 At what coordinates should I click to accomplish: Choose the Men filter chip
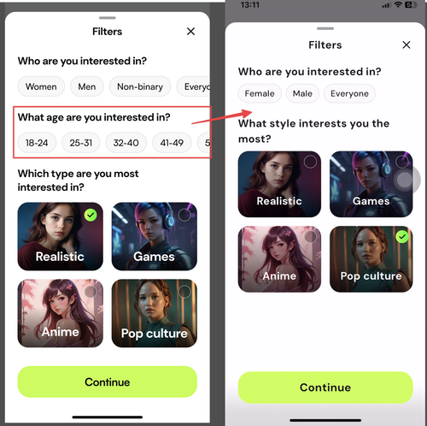pyautogui.click(x=87, y=86)
